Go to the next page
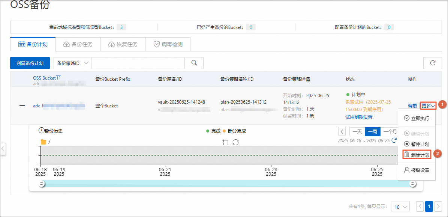This screenshot has width=448, height=217. (x=438, y=206)
